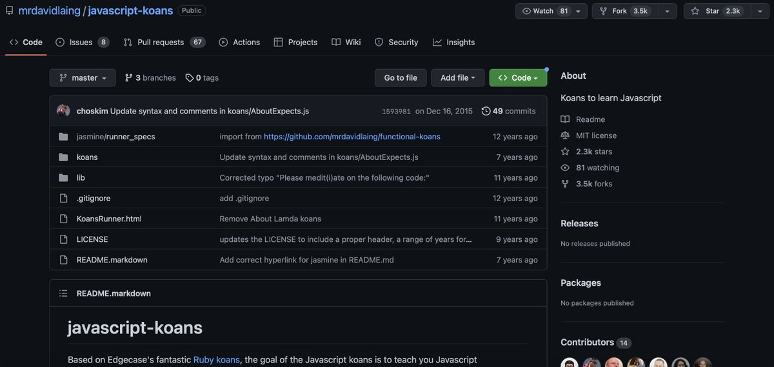Open the green Code dropdown button
The width and height of the screenshot is (774, 367).
pos(518,78)
